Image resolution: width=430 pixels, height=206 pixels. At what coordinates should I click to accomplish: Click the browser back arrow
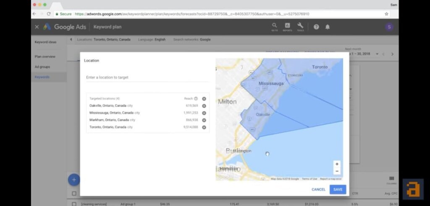click(x=34, y=14)
